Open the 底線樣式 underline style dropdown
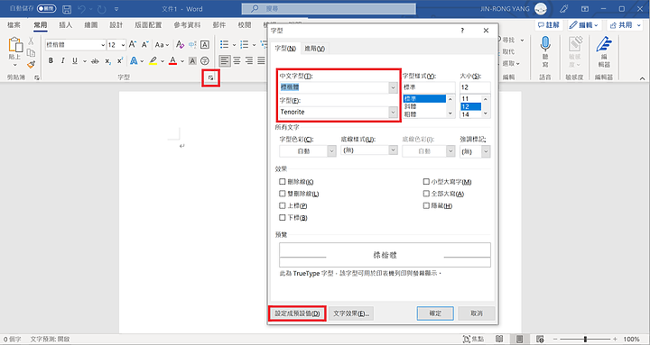650x345 pixels. coord(393,150)
